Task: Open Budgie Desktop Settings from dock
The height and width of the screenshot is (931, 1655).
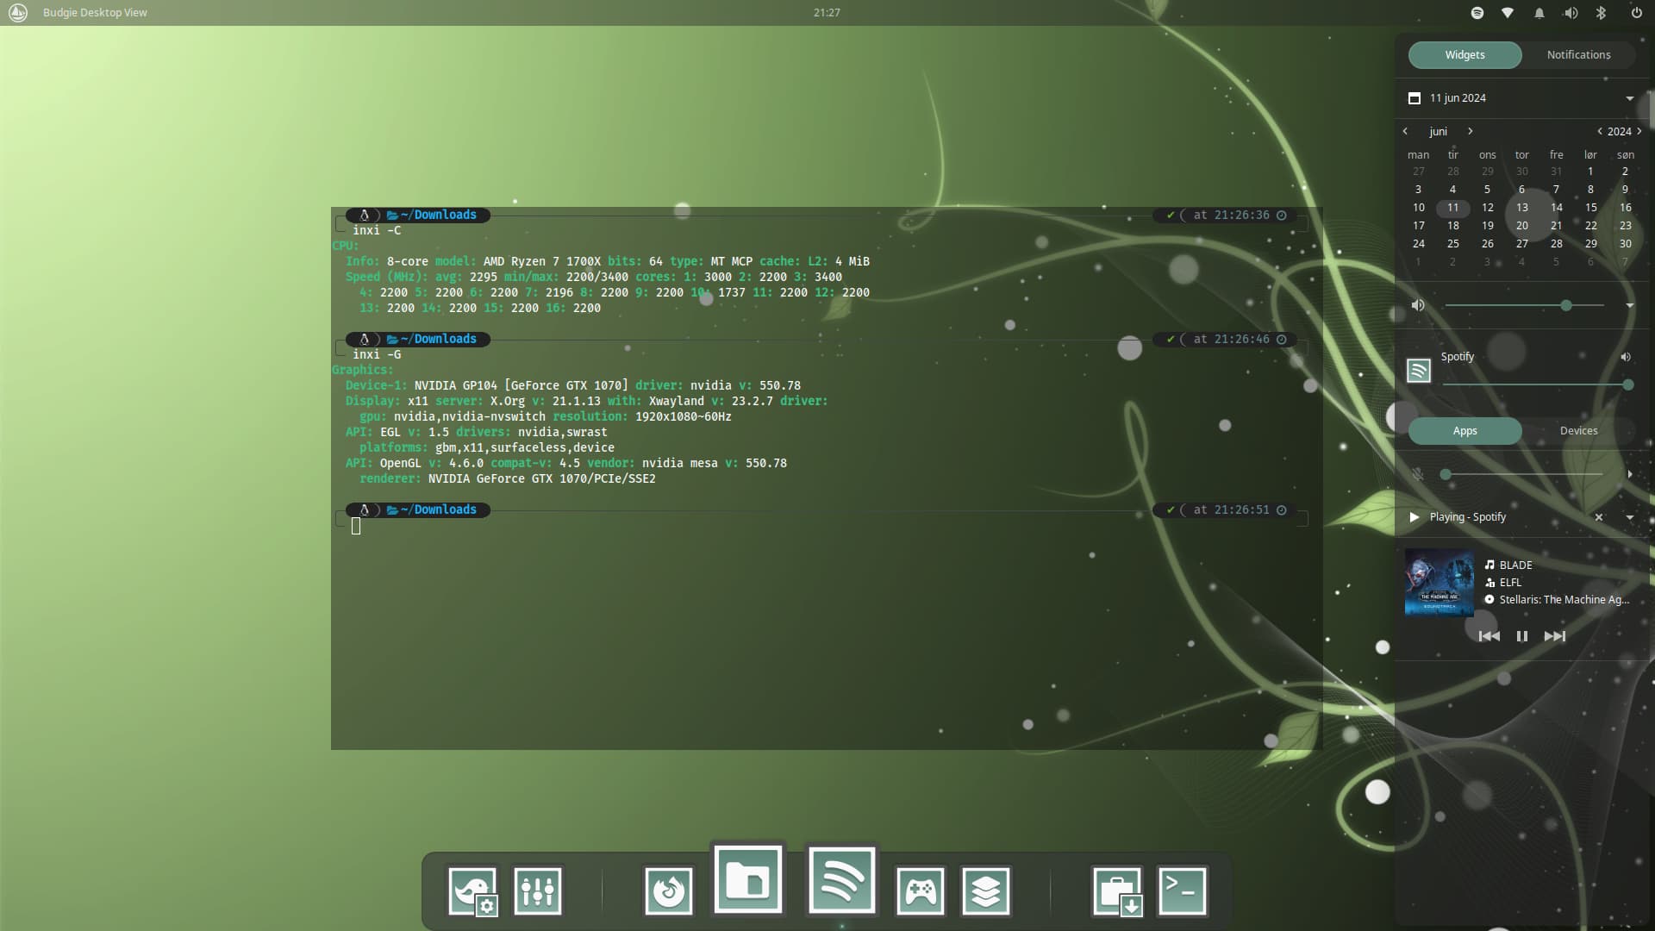Action: coord(472,890)
